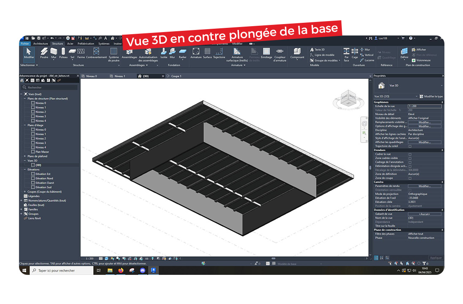This screenshot has width=463, height=304.
Task: Pick the Ferme truss tool
Action: tap(81, 53)
